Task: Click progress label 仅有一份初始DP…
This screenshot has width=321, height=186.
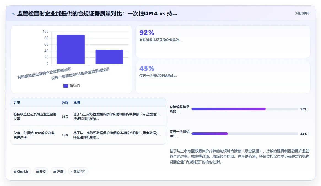Action: tap(180, 134)
